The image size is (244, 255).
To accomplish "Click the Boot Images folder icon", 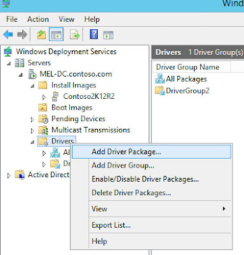I will (x=43, y=108).
